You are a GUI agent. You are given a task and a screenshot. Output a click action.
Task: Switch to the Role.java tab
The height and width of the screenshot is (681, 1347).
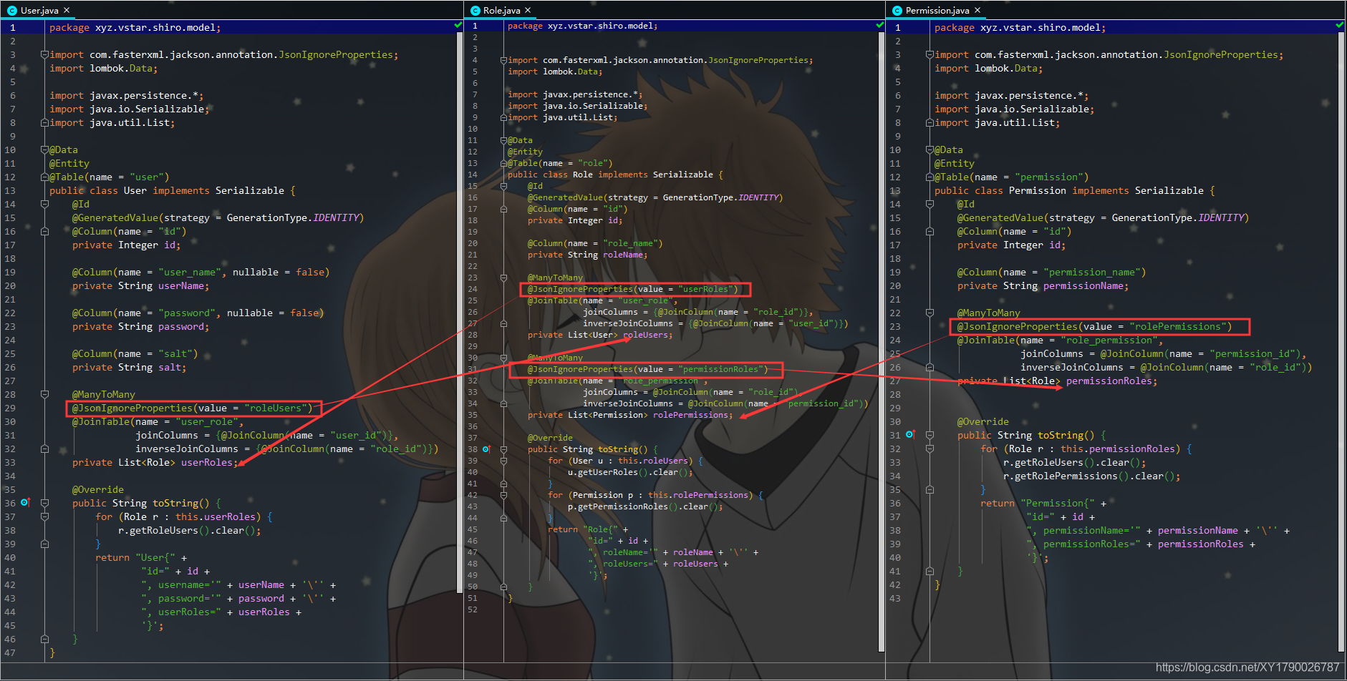coord(501,10)
